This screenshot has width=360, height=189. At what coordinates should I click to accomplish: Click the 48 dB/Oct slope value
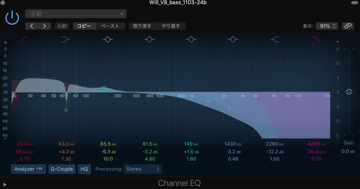pyautogui.click(x=25, y=152)
